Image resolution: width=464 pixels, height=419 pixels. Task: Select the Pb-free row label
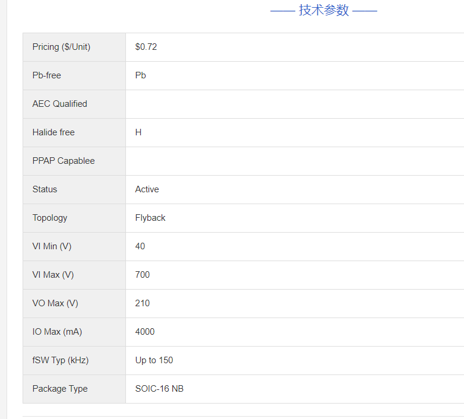[47, 75]
